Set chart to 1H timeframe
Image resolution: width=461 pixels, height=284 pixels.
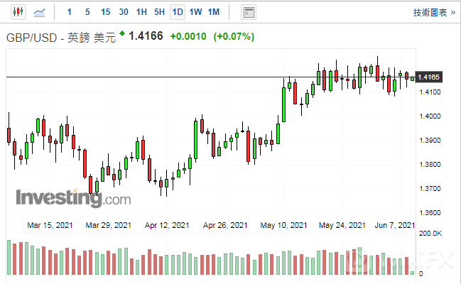pos(142,12)
